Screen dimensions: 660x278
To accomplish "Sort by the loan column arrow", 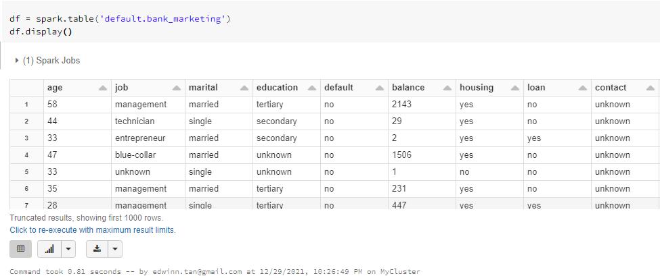I will pos(582,88).
